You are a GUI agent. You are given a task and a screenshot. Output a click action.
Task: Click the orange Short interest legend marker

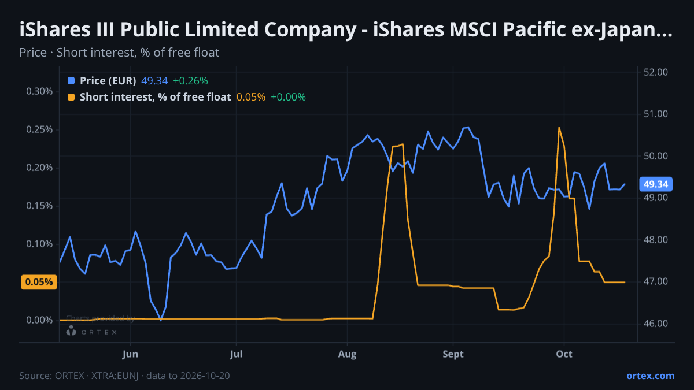(71, 97)
